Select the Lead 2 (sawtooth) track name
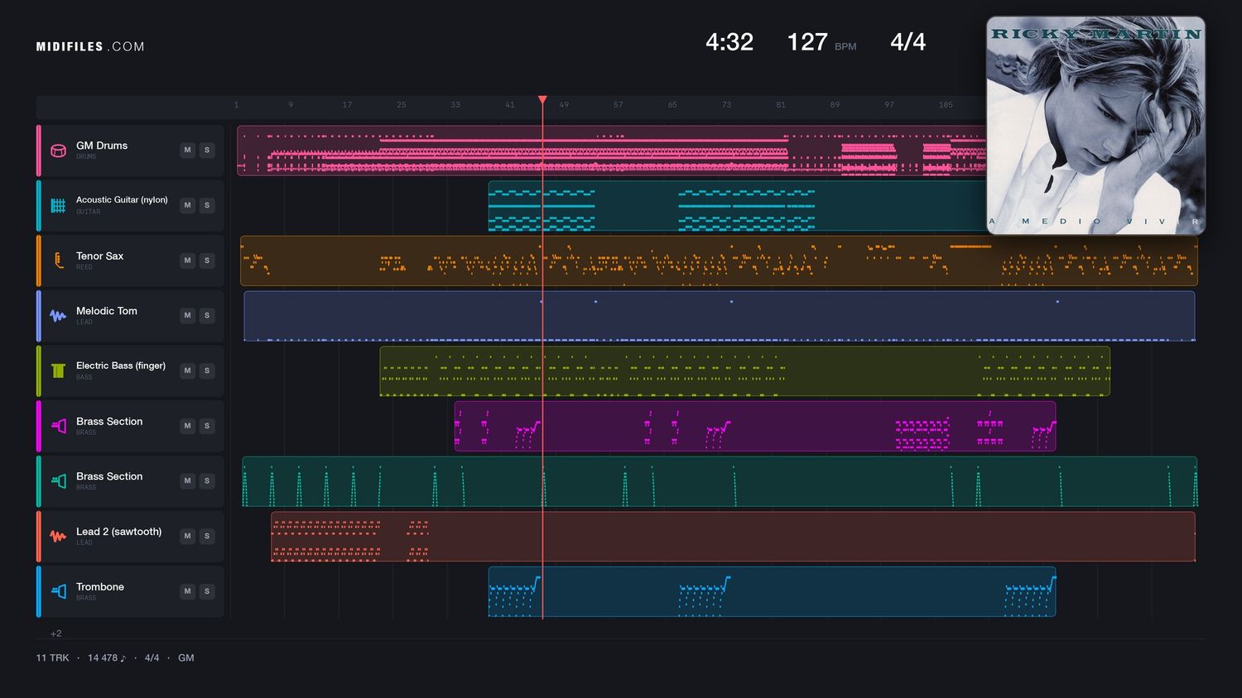This screenshot has height=698, width=1242. click(x=119, y=532)
